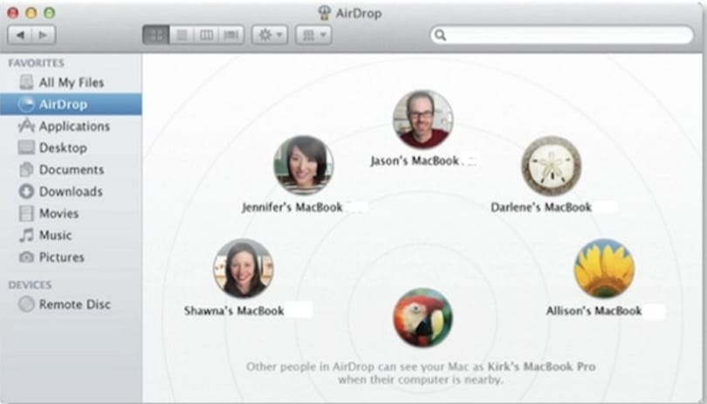Open Downloads in sidebar
Image resolution: width=707 pixels, height=404 pixels.
[x=71, y=191]
